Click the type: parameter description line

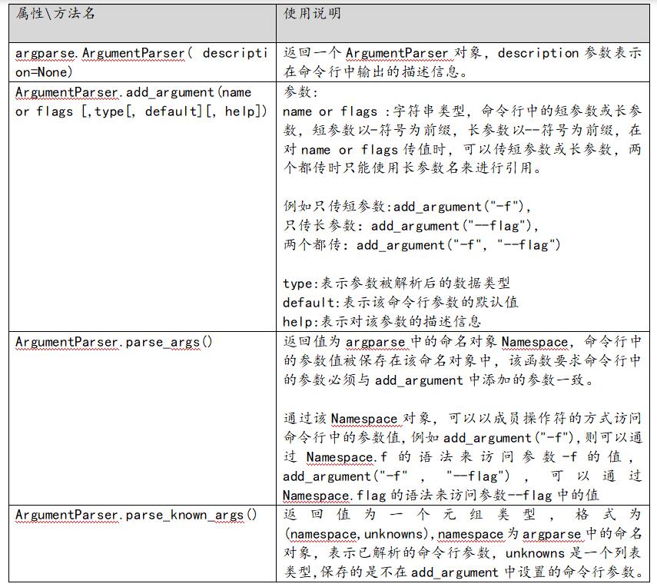click(x=396, y=284)
